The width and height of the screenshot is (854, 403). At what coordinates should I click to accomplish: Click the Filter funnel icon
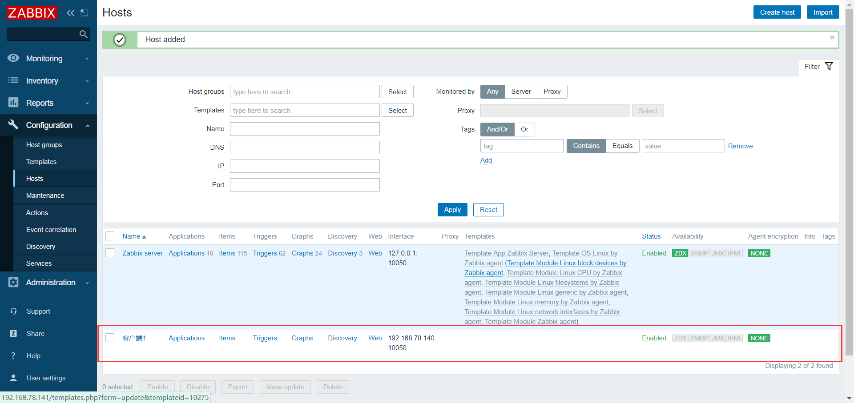tap(829, 66)
